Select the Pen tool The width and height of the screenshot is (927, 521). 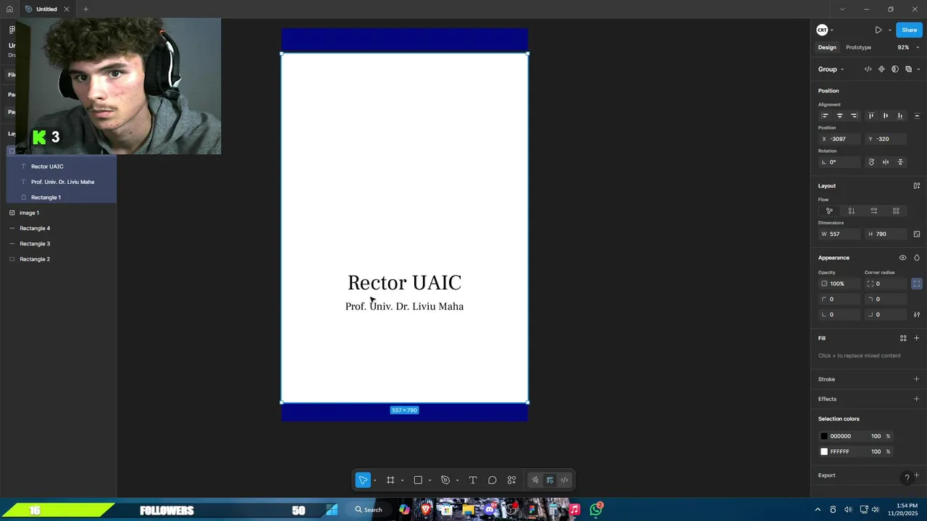[445, 480]
